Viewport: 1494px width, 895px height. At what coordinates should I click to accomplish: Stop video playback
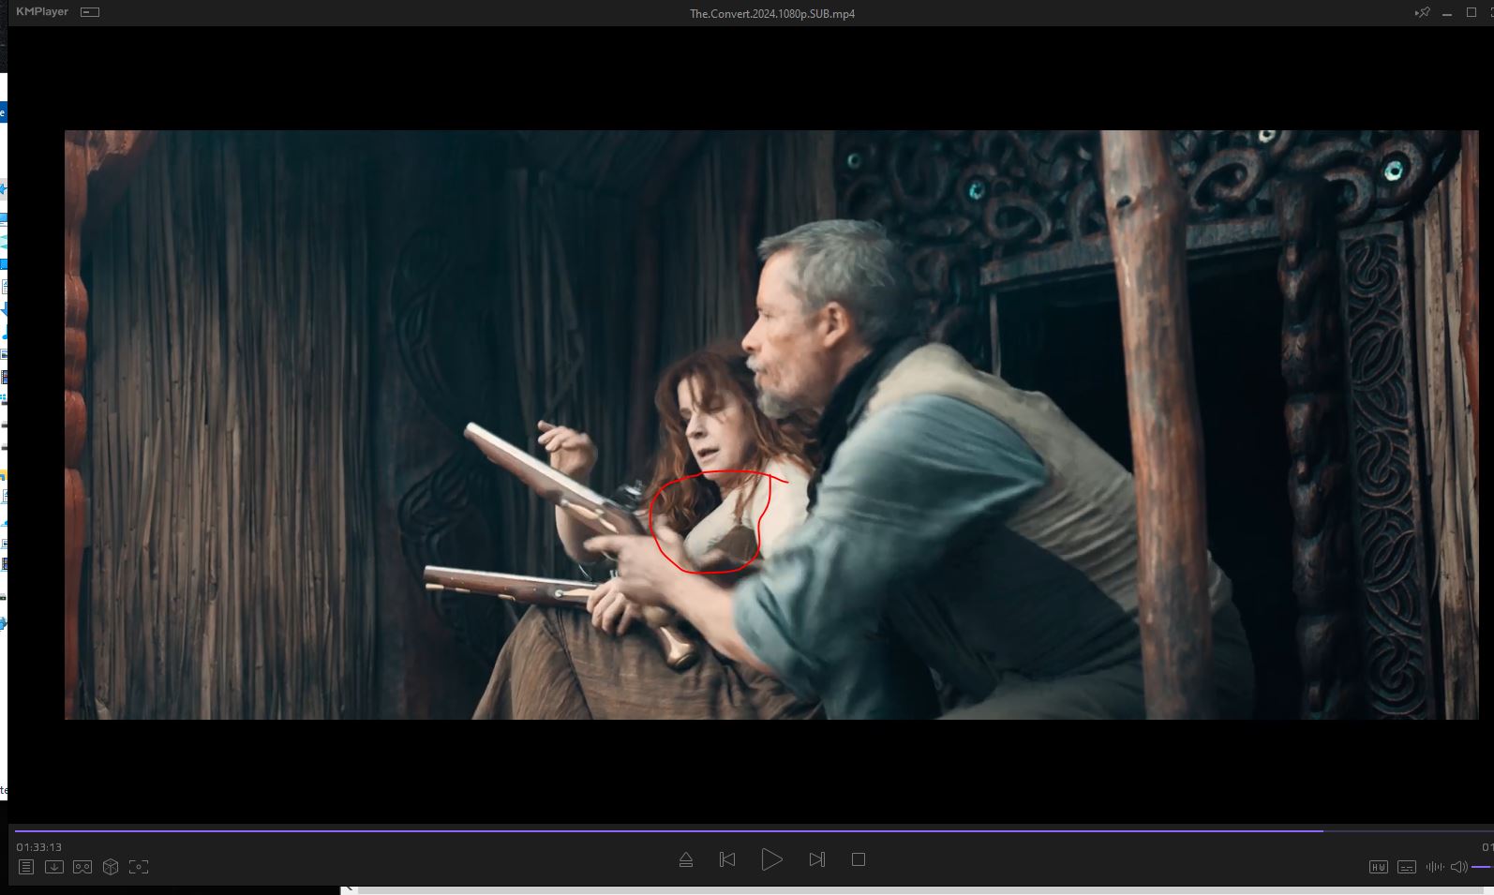pyautogui.click(x=858, y=859)
